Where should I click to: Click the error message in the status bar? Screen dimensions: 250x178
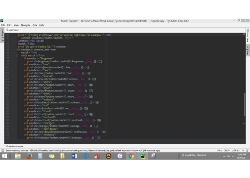[x=83, y=151]
